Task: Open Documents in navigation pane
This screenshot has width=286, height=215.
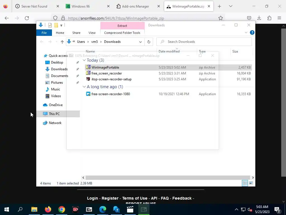Action: pos(56,76)
